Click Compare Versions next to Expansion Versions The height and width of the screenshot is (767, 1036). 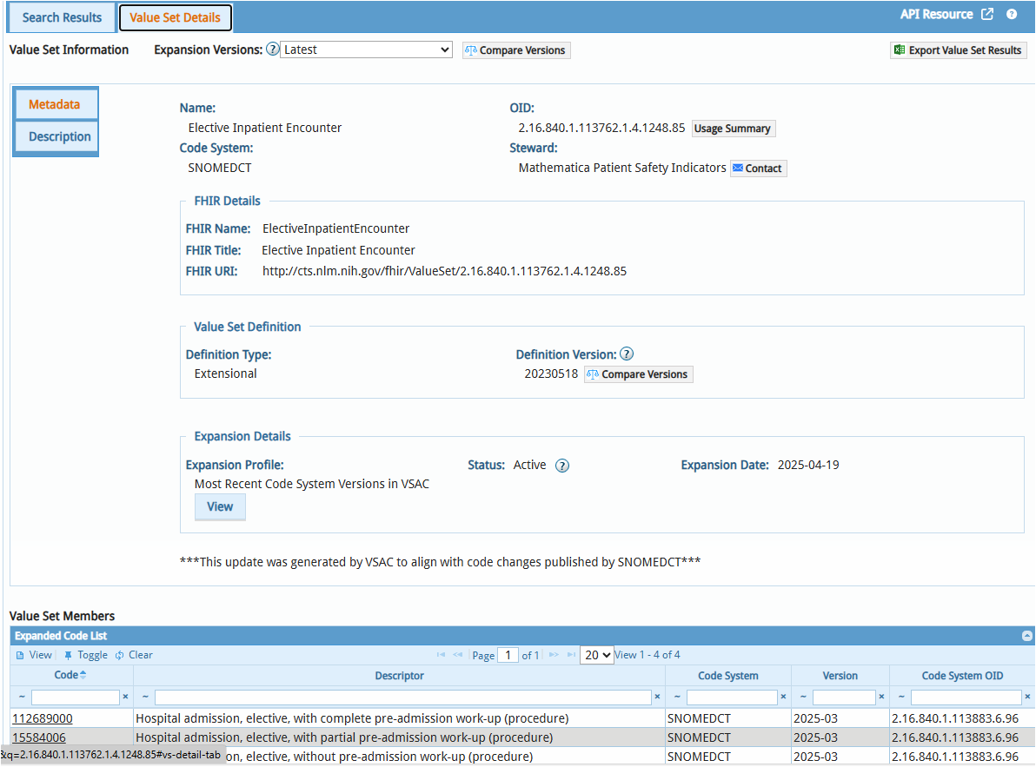tap(516, 50)
